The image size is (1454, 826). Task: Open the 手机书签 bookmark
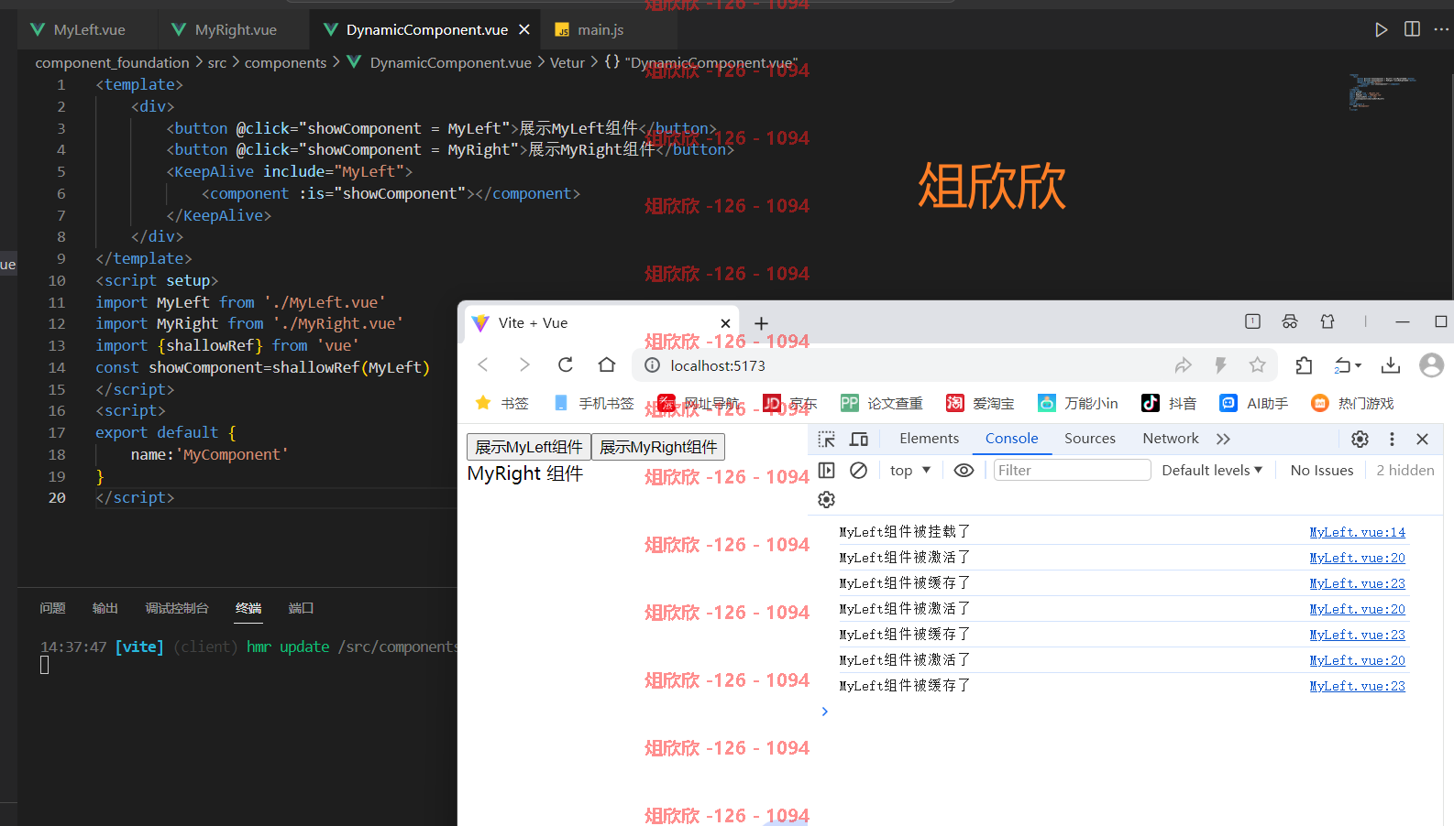pyautogui.click(x=594, y=403)
